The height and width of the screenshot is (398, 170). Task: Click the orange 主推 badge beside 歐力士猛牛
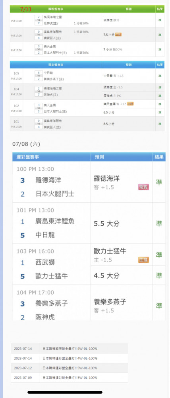[x=143, y=259]
